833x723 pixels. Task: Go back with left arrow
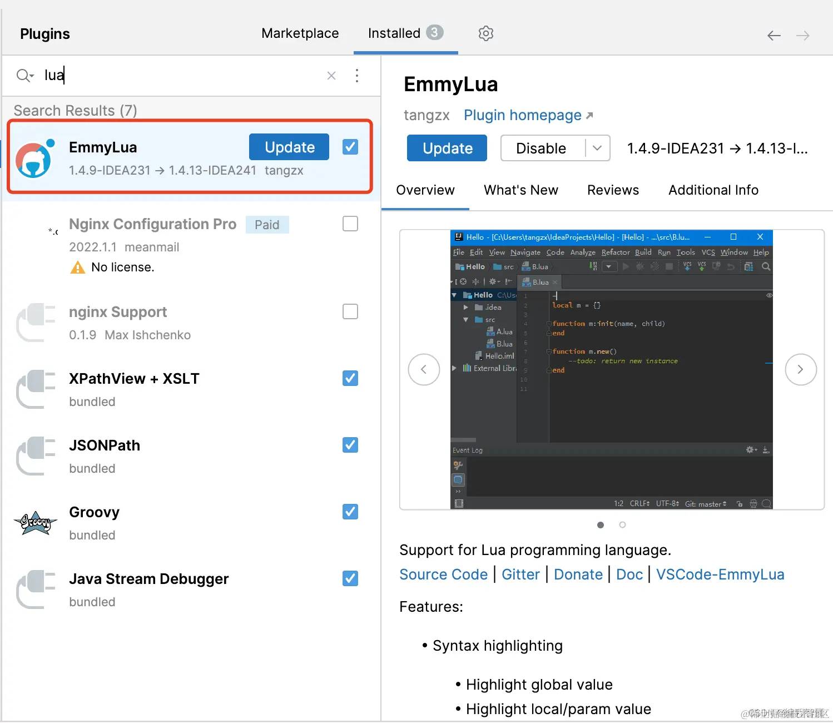(773, 36)
